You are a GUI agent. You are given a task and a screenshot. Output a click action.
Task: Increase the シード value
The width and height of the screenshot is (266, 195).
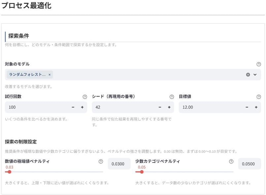(x=169, y=107)
